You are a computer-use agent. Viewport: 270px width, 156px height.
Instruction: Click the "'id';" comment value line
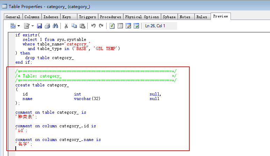[x=21, y=130]
